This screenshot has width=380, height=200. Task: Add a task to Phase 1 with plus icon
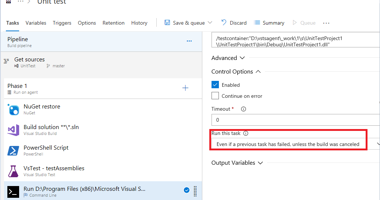(x=185, y=88)
